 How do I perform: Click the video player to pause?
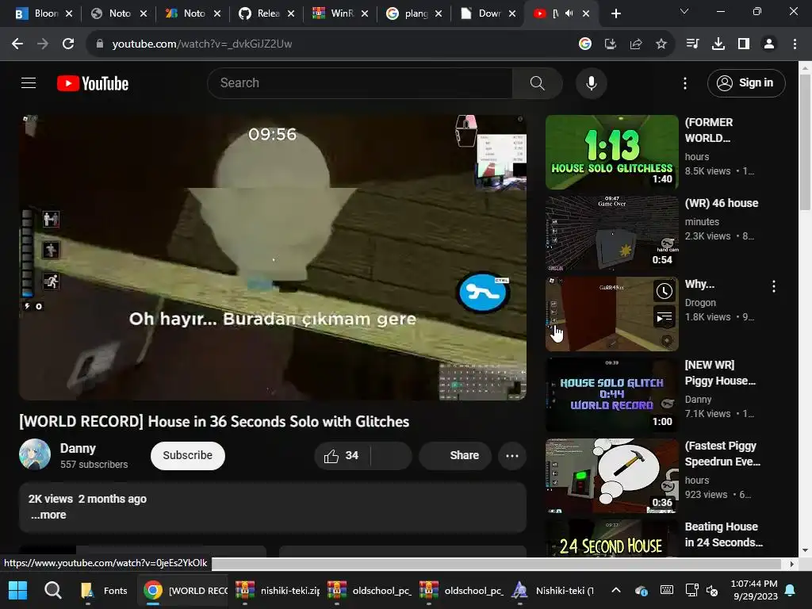(x=273, y=258)
